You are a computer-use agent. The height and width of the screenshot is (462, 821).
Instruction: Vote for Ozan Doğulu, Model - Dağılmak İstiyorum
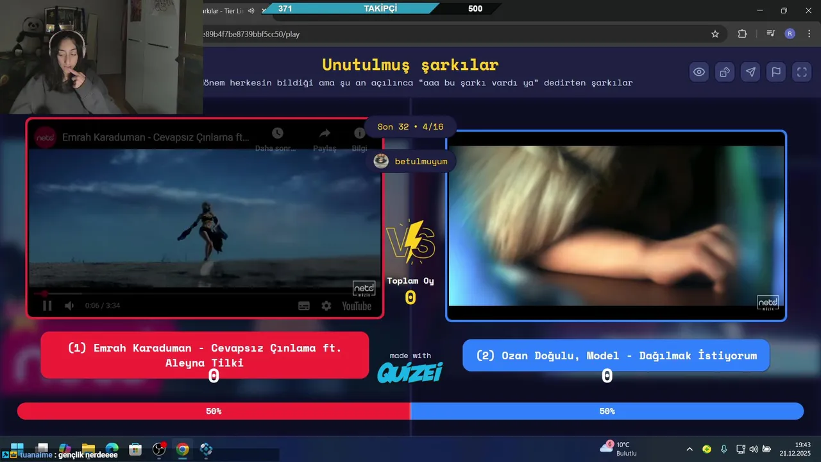(616, 355)
